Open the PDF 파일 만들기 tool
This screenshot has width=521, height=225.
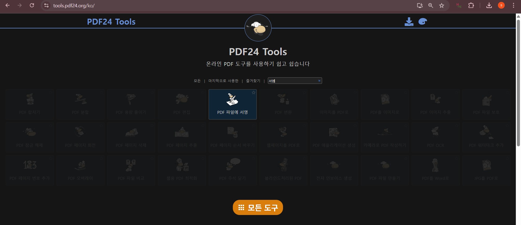[385, 170]
